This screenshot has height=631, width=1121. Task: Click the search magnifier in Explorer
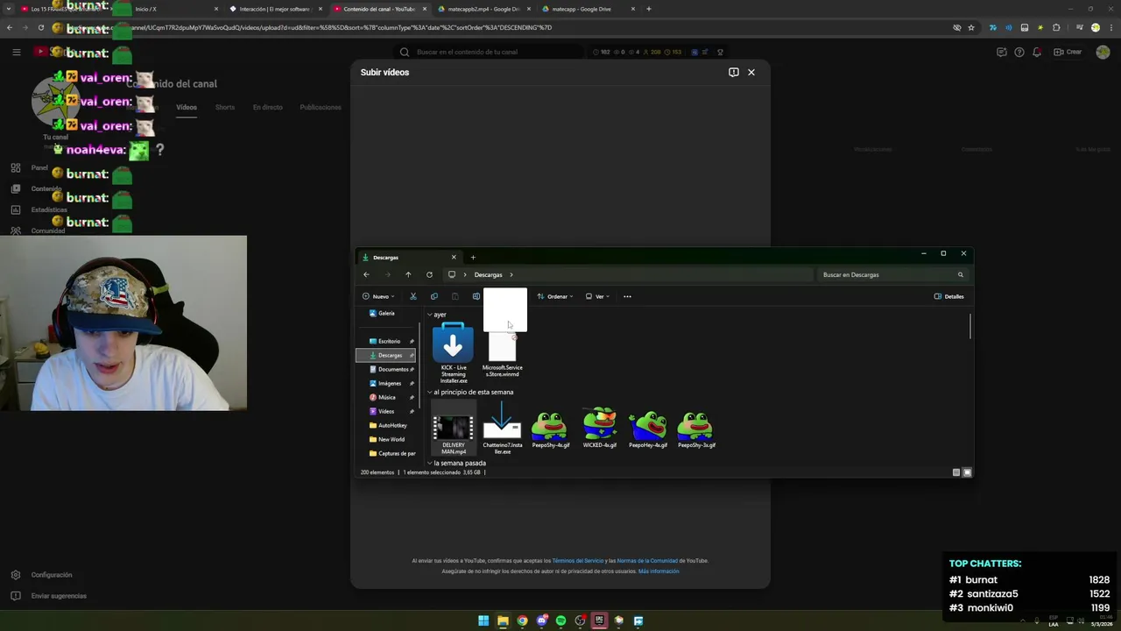click(x=960, y=274)
